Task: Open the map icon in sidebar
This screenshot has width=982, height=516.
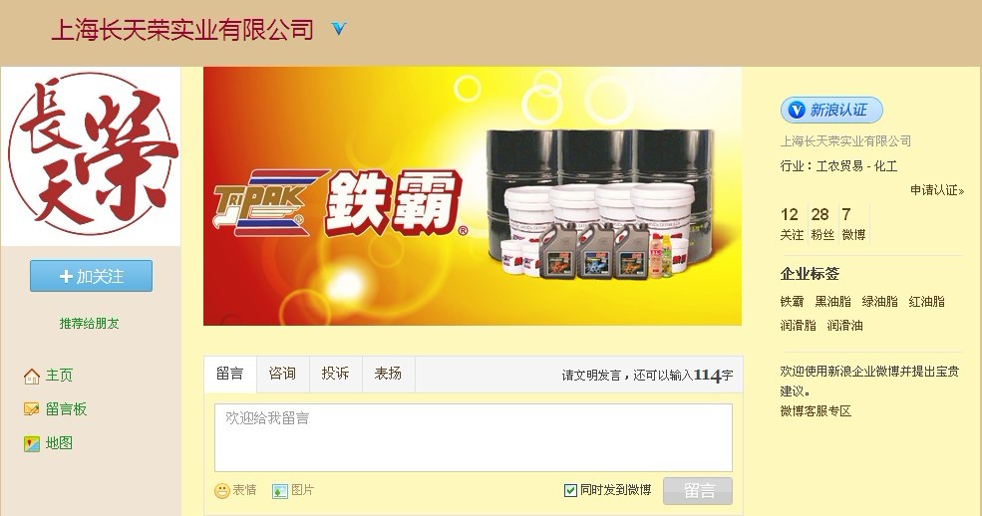Action: (x=31, y=443)
